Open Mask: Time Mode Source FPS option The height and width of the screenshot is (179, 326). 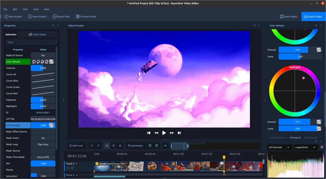coord(43,157)
